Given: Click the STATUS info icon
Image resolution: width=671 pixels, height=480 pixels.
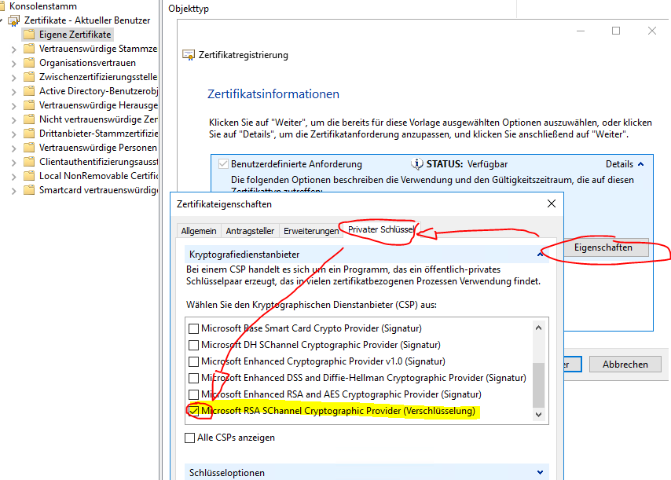Looking at the screenshot, I should pos(416,164).
